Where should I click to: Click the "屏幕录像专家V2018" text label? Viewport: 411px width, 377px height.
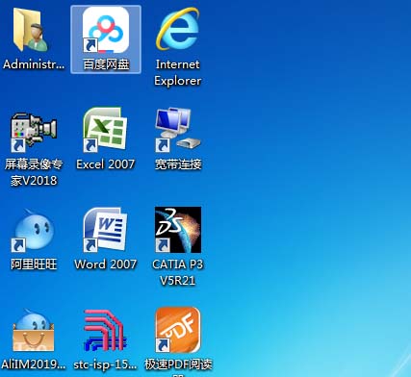tap(34, 172)
